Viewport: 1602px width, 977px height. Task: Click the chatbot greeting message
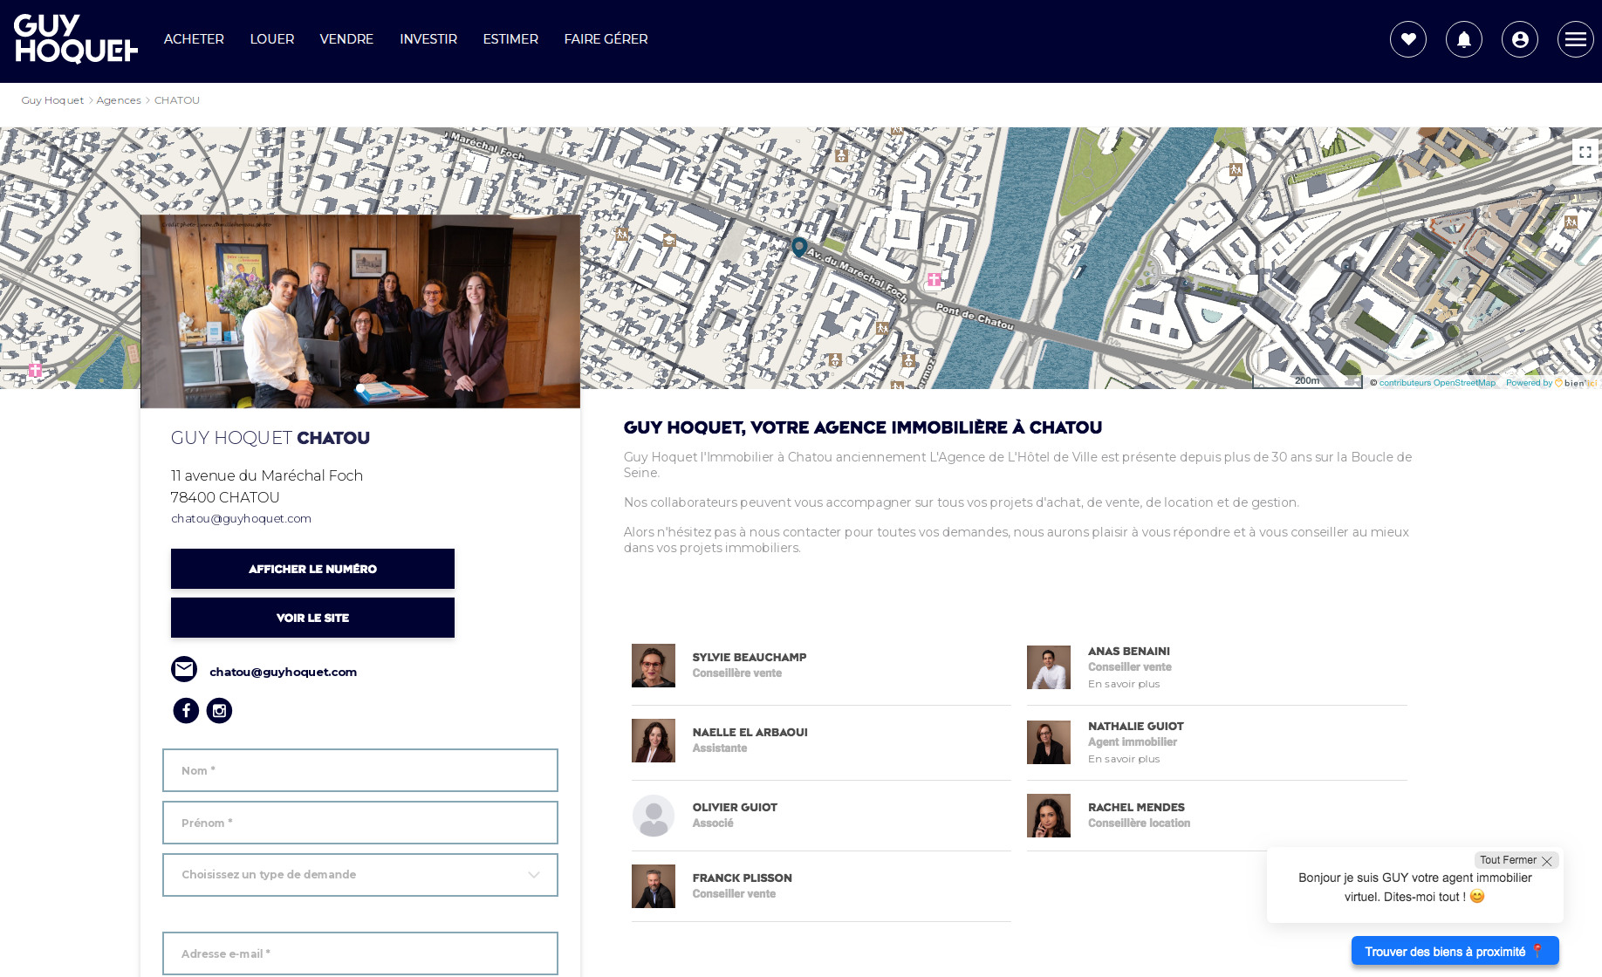pos(1415,887)
